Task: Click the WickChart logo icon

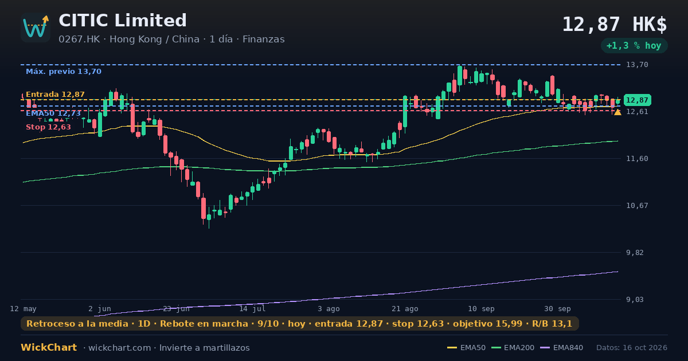Action: [x=36, y=28]
